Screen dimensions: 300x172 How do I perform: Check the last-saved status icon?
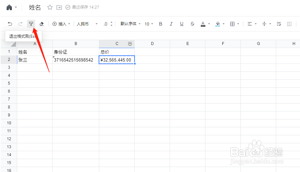click(68, 7)
